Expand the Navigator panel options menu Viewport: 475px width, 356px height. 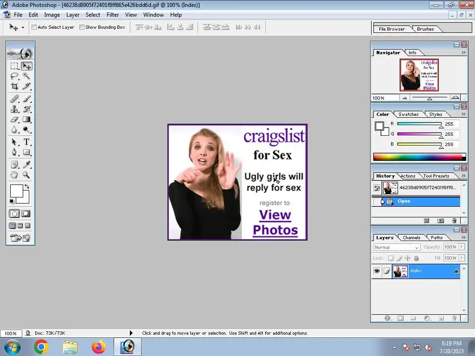click(x=463, y=52)
